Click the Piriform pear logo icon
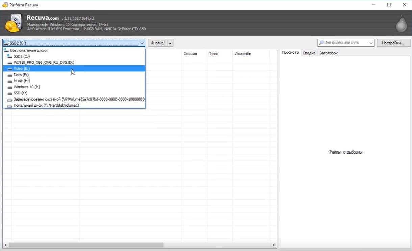412x251 pixels. coord(401,24)
